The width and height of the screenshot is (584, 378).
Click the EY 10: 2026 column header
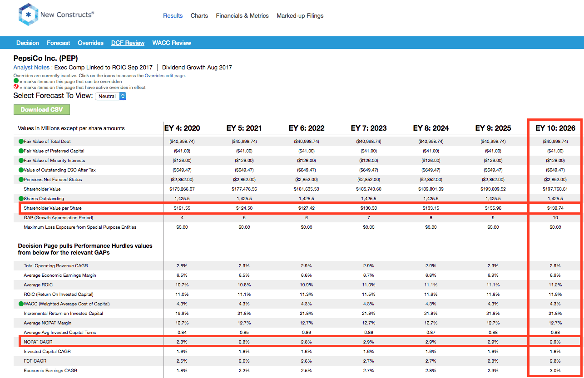(555, 128)
